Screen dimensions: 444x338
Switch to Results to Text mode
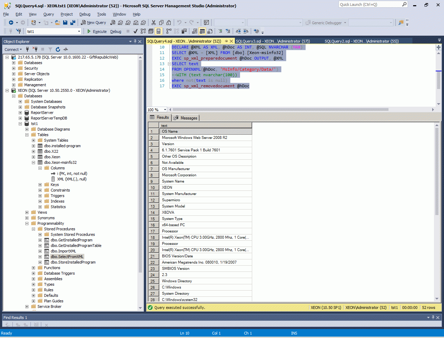(x=195, y=31)
